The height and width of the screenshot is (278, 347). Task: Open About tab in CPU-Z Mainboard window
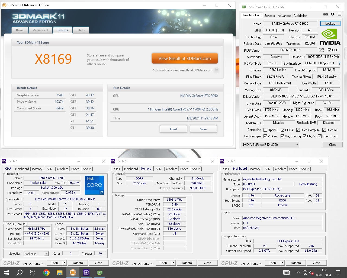305,169
